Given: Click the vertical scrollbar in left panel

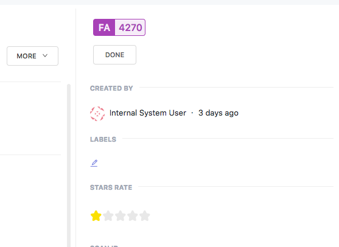Looking at the screenshot, I should [69, 165].
